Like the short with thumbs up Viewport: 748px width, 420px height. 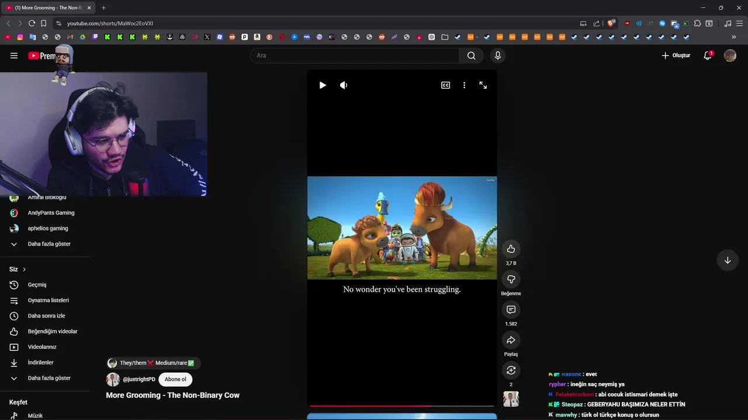511,249
